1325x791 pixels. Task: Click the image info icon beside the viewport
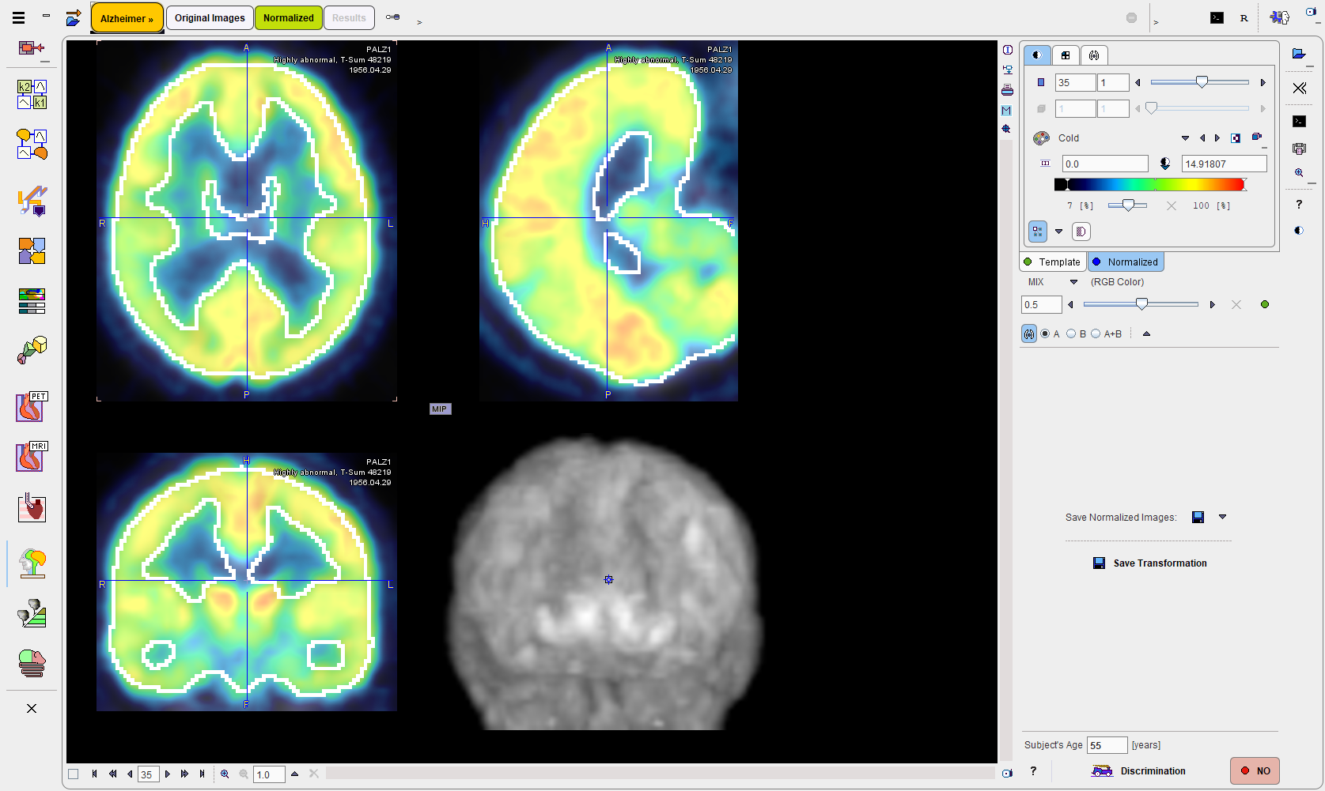[x=1007, y=50]
